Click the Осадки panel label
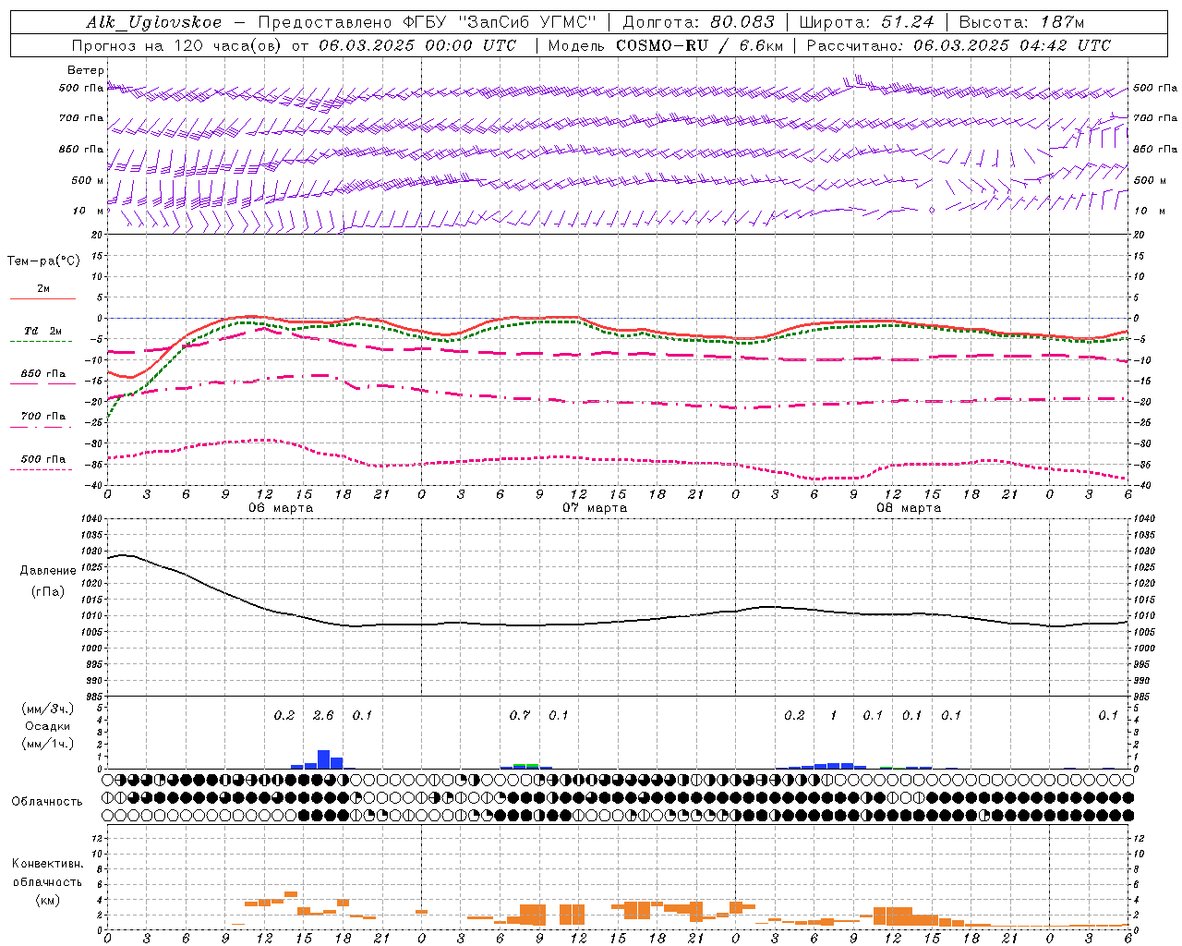1182x946 pixels. point(48,726)
